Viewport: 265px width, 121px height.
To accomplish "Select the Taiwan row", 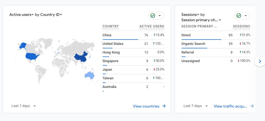I will tap(133, 78).
